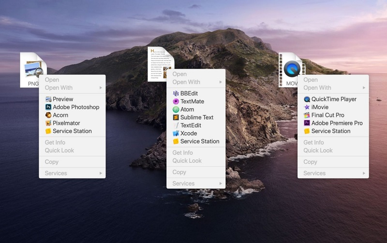
Task: Click the Adobe Photoshop icon
Action: pyautogui.click(x=48, y=107)
